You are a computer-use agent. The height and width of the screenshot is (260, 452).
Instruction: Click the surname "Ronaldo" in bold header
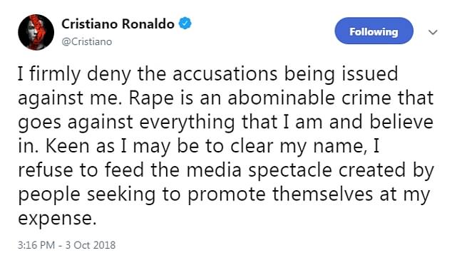[x=148, y=24]
